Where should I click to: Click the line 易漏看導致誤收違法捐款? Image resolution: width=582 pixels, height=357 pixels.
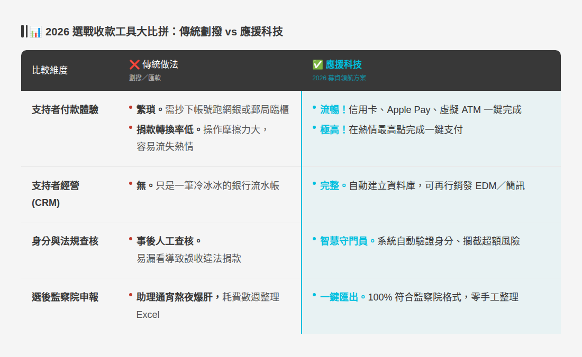(189, 258)
